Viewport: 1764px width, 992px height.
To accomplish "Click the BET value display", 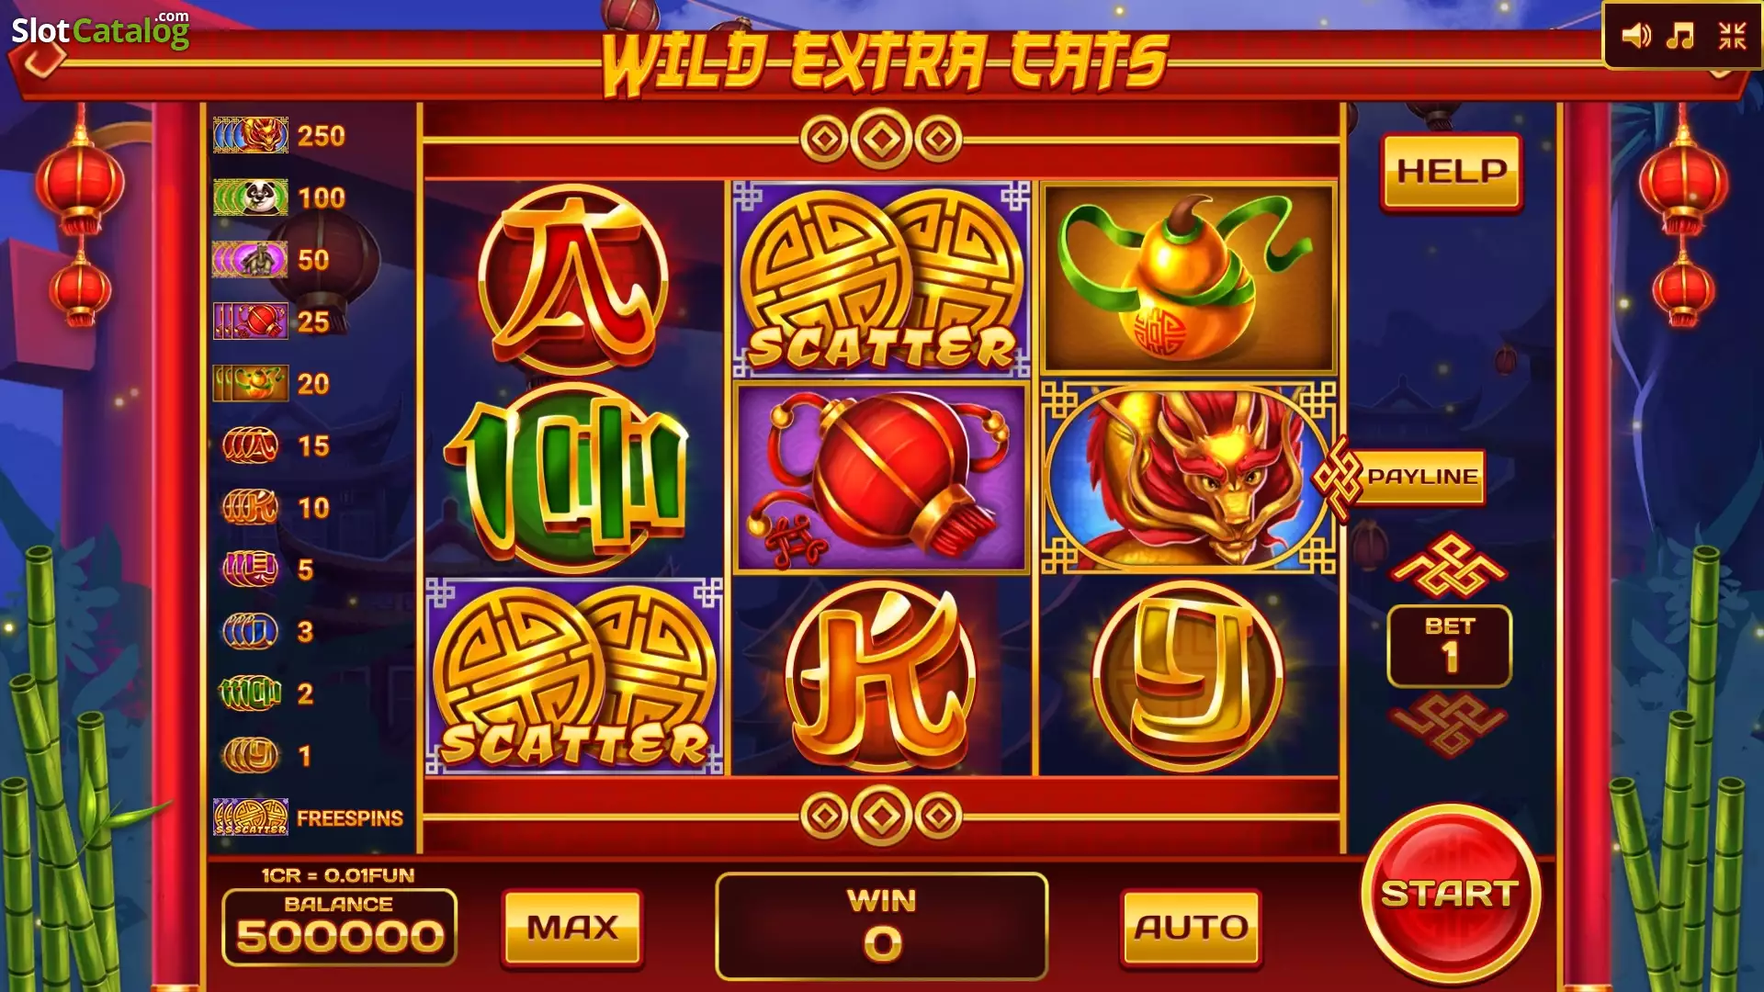I will point(1449,646).
